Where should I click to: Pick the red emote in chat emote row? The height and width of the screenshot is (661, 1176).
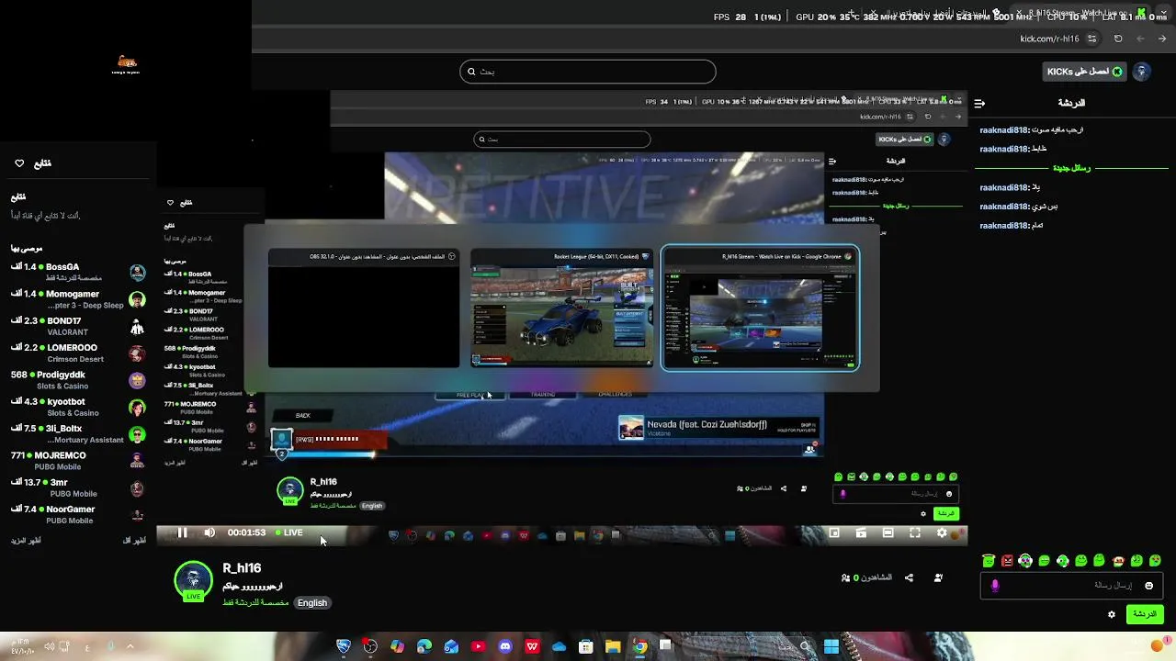[x=1007, y=561]
